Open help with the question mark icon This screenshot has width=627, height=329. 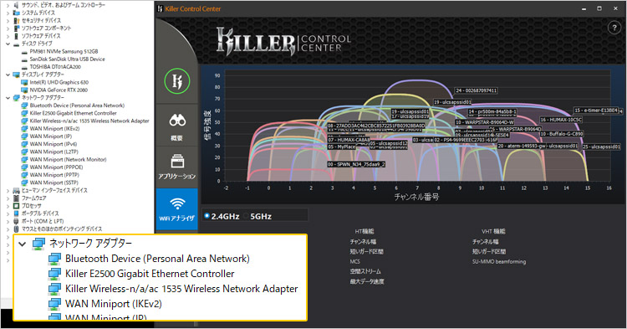pyautogui.click(x=614, y=28)
